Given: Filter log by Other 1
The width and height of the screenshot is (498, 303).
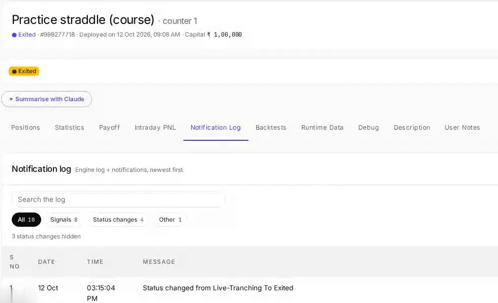Looking at the screenshot, I should tap(170, 220).
